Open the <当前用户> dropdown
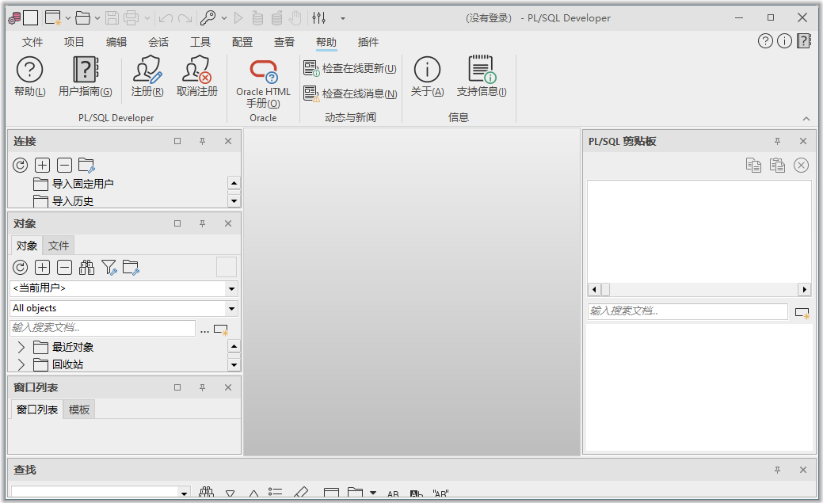The width and height of the screenshot is (823, 503). tap(231, 289)
